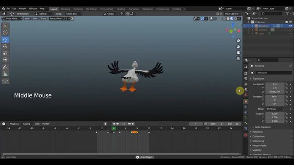Toggle the Scale X lock icon
Screen dimensions: 294x165
[x=287, y=114]
